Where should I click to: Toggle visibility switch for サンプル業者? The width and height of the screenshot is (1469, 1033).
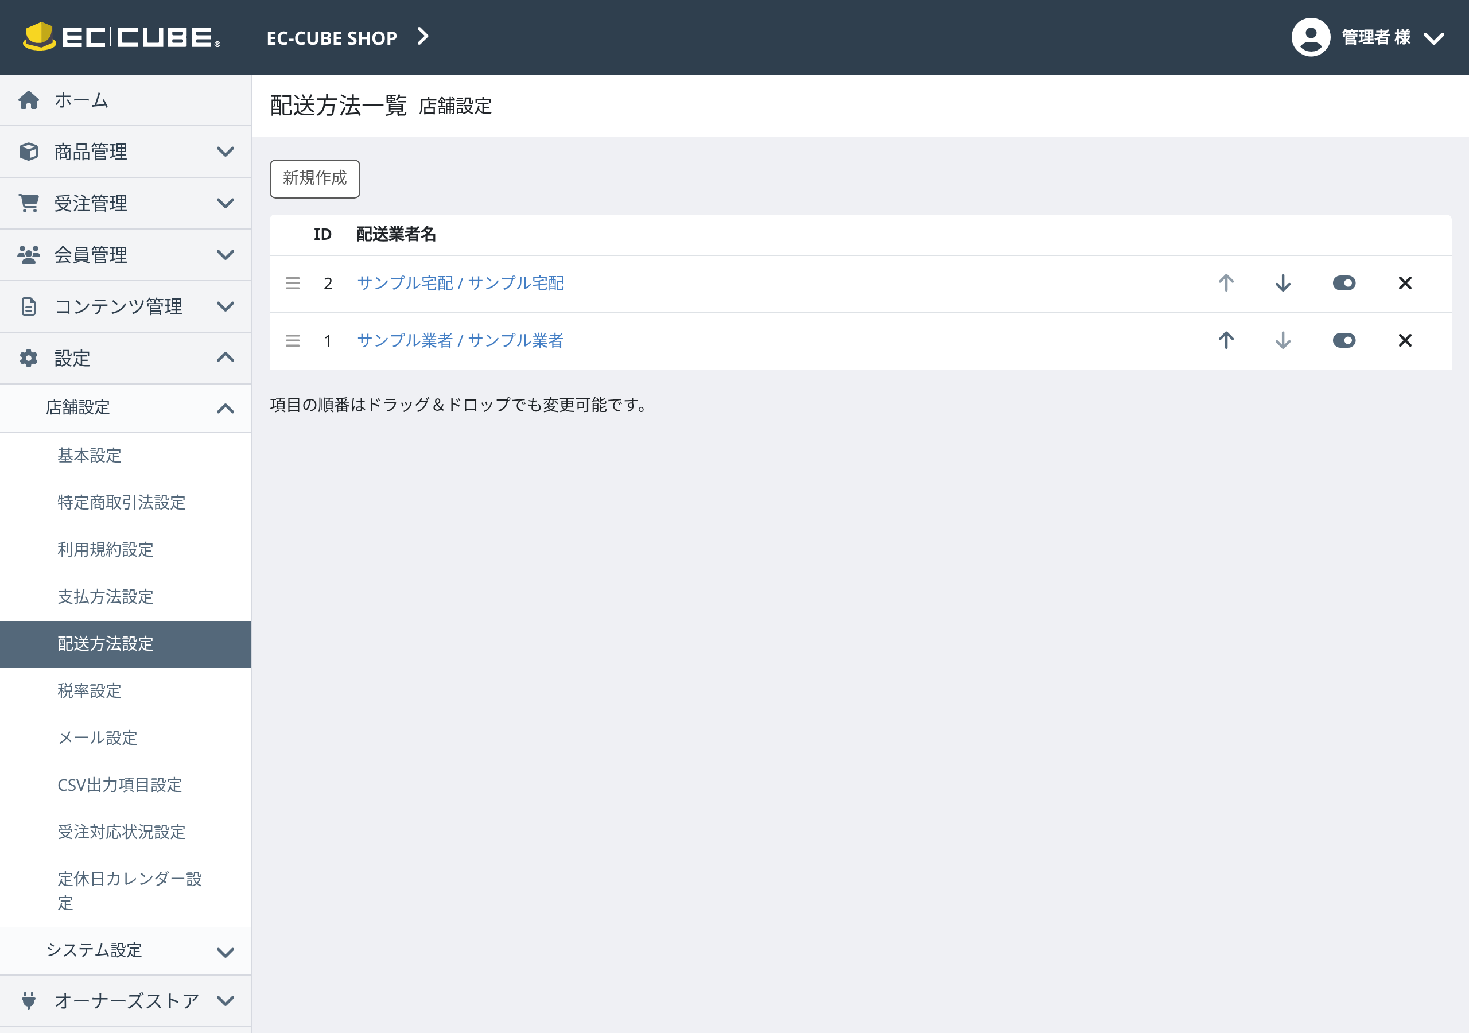point(1344,340)
